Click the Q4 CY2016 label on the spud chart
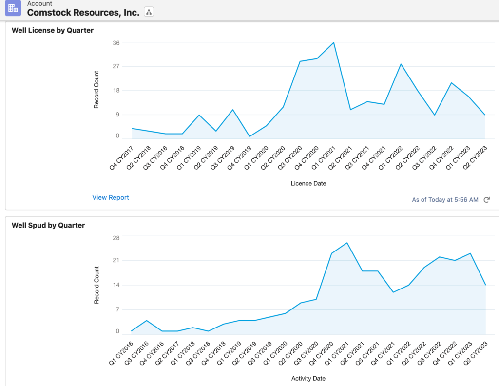This screenshot has height=386, width=499. pos(152,353)
